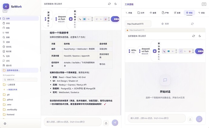Click main chat vertical scrollbar

pyautogui.click(x=121, y=97)
